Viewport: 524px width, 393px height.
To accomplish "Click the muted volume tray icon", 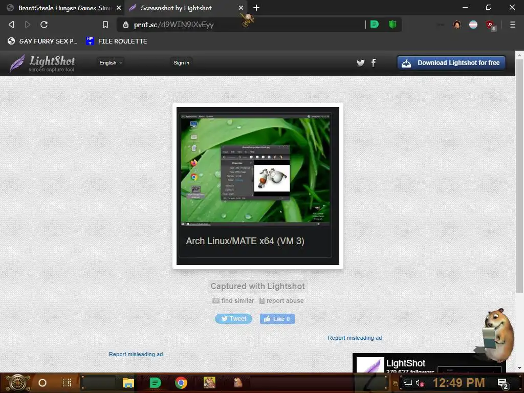I will pyautogui.click(x=420, y=383).
